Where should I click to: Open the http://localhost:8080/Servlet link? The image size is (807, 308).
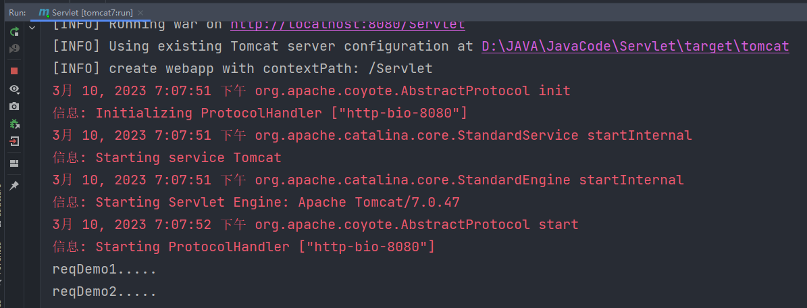point(347,24)
